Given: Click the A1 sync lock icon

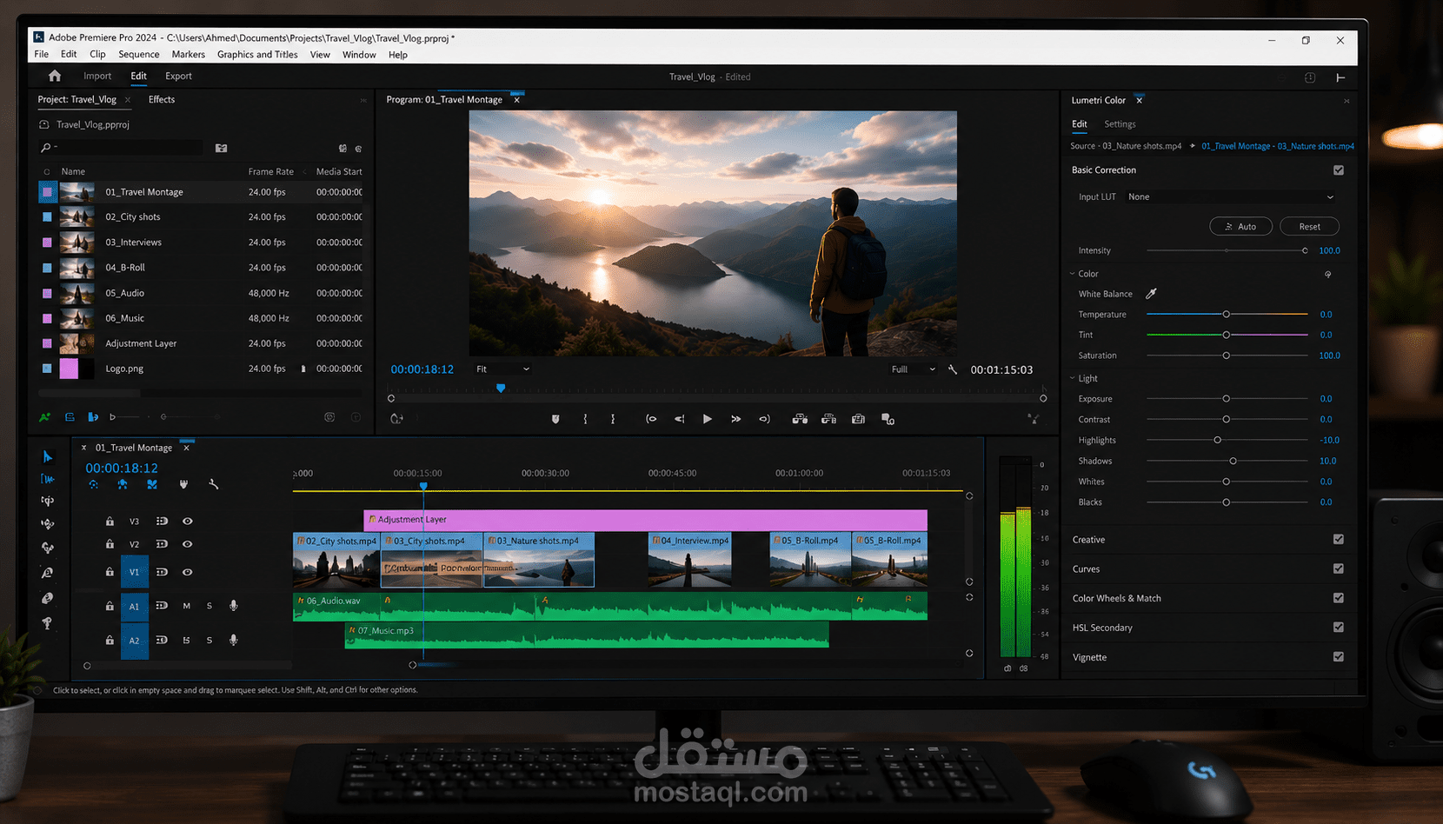Looking at the screenshot, I should click(x=162, y=606).
